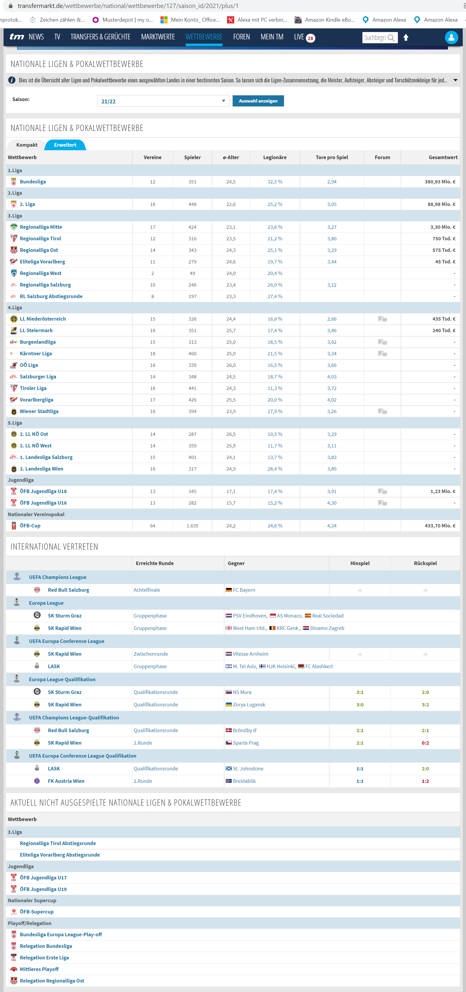Open TRANSFERS & GERÜCHTE menu
Image resolution: width=466 pixels, height=992 pixels.
[x=100, y=37]
